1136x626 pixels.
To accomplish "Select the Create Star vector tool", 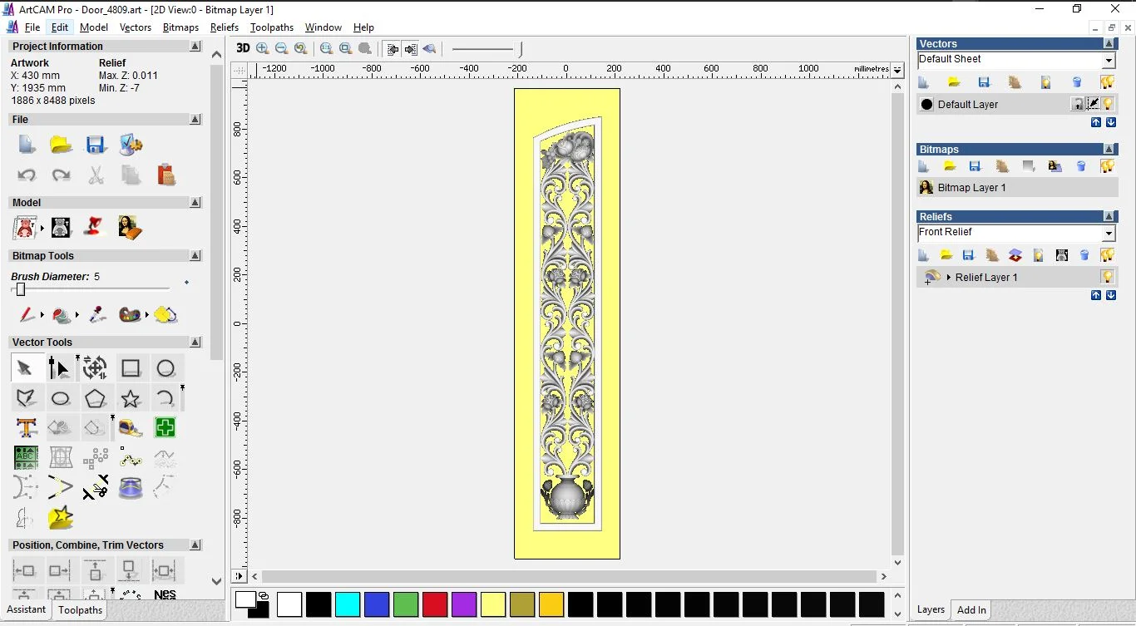I will [x=131, y=399].
